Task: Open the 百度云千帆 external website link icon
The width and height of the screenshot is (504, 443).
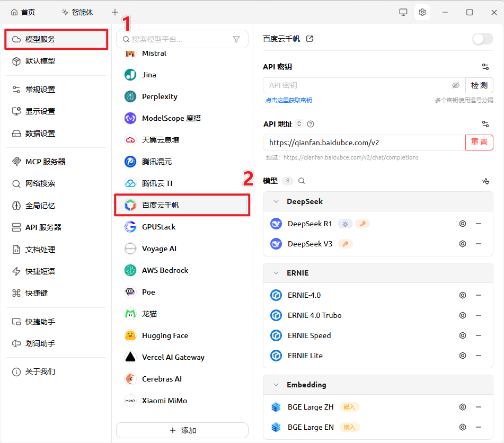Action: click(310, 39)
